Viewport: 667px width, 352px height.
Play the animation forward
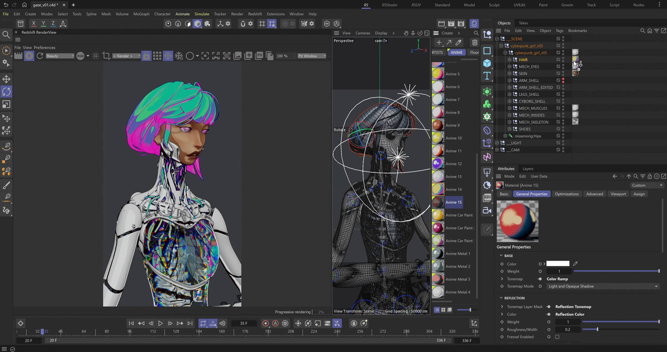pos(160,323)
